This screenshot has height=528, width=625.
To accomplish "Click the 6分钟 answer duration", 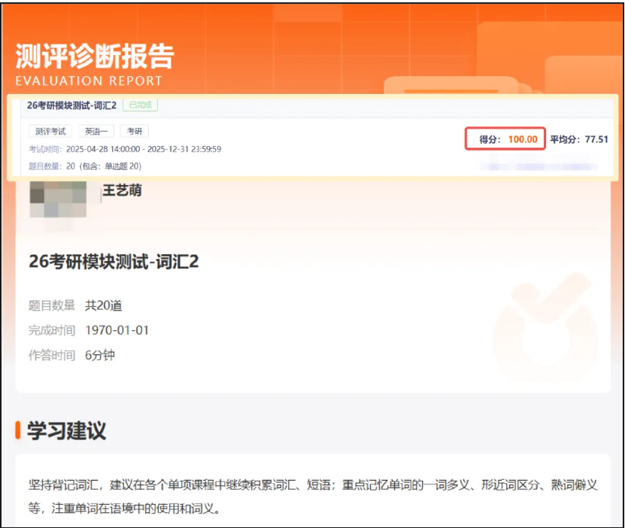I will (x=100, y=355).
